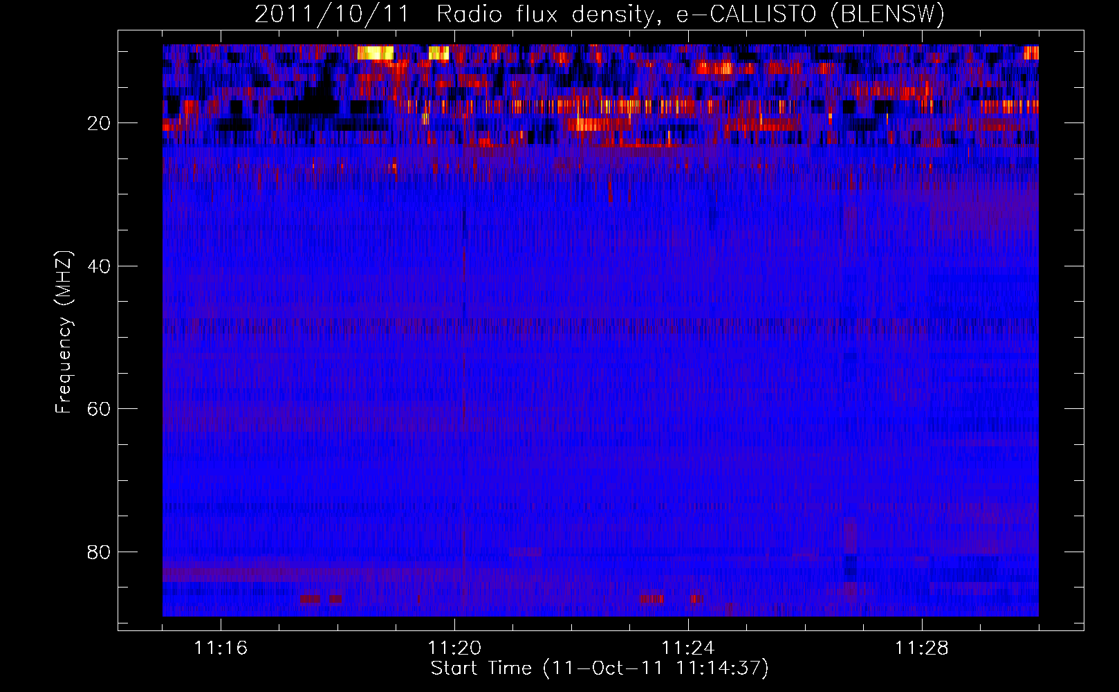Click the '11:20' time tick label
Viewport: 1119px width, 692px height.
pos(454,648)
